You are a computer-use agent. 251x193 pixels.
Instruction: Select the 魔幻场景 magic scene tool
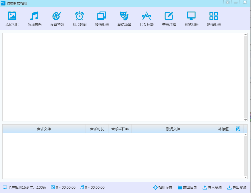(x=124, y=19)
